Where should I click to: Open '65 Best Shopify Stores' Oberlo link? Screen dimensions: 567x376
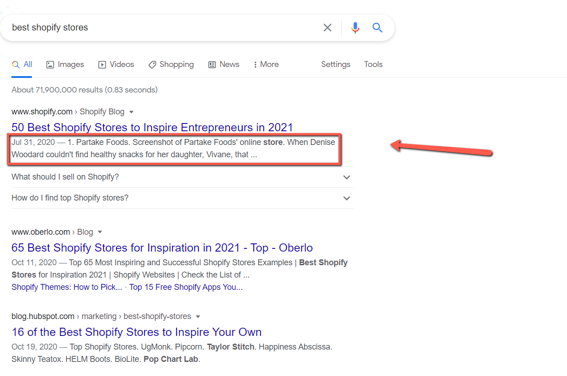tap(162, 248)
